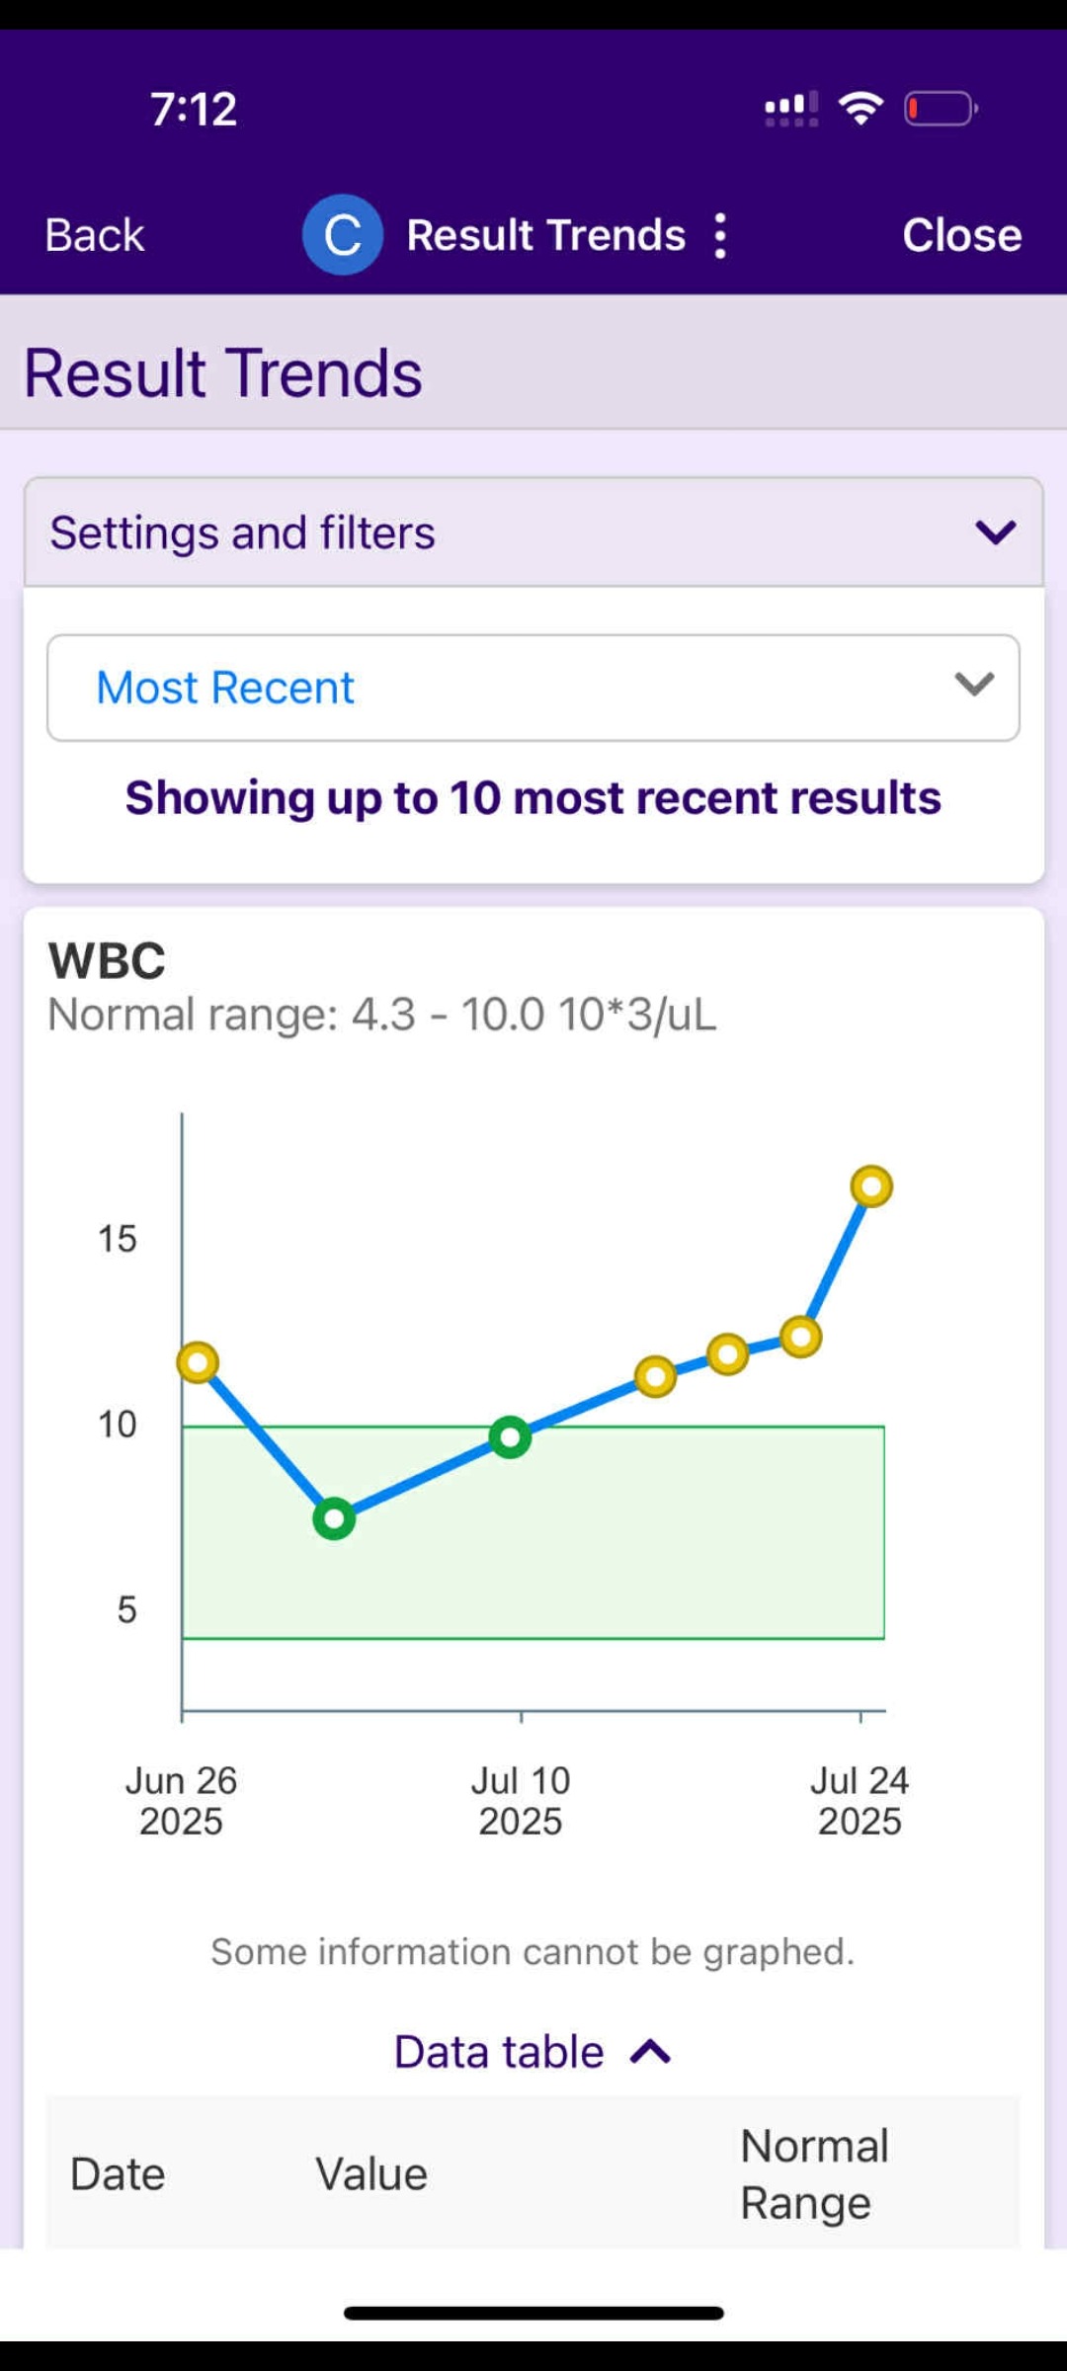Tap the first yellow point at Jun 26

pyautogui.click(x=198, y=1363)
